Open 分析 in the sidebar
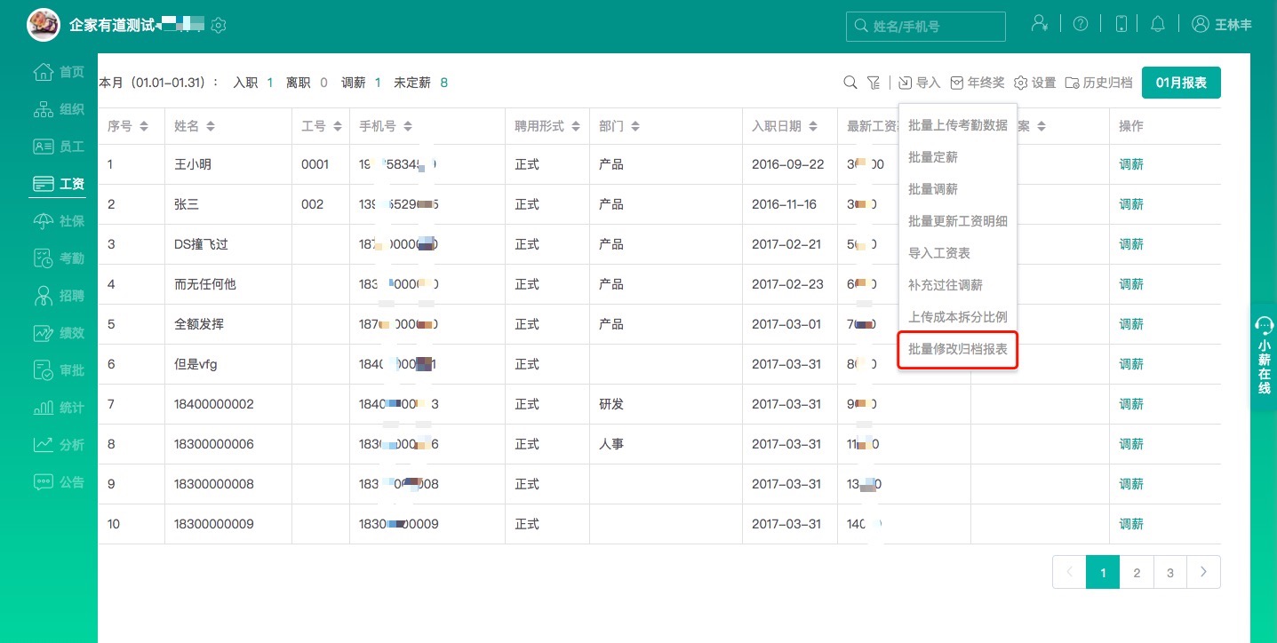Screen dimensions: 1277x643 pyautogui.click(x=59, y=445)
